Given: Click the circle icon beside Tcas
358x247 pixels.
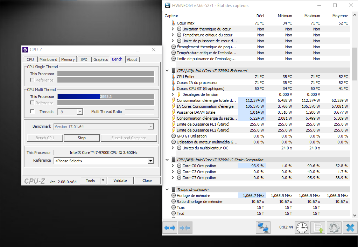Looking at the screenshot, I should point(174,207).
